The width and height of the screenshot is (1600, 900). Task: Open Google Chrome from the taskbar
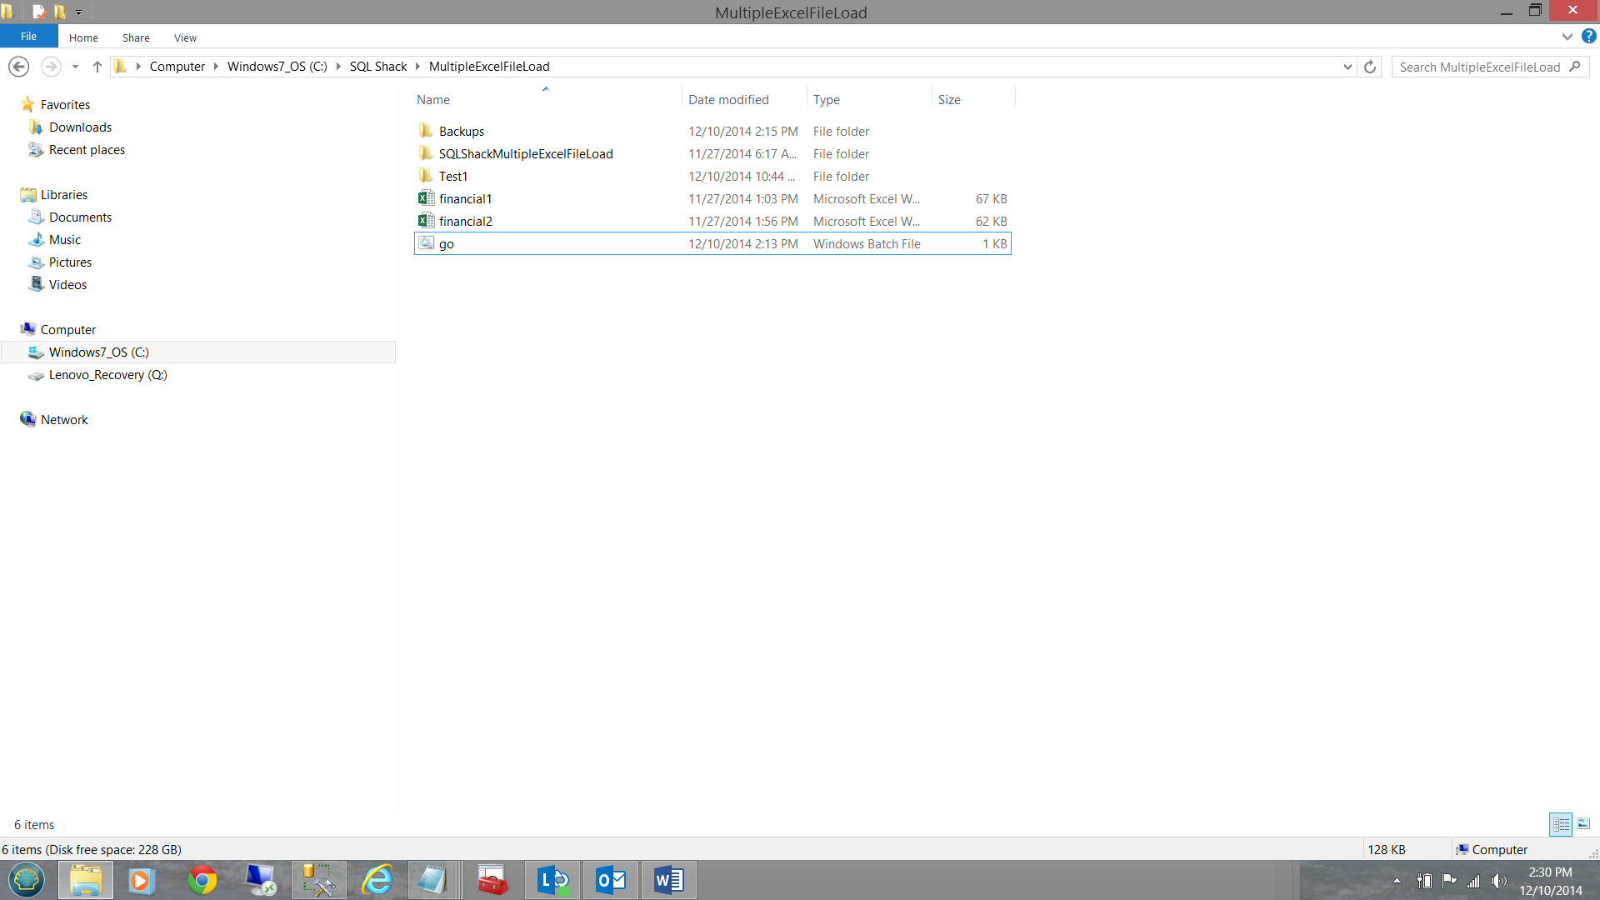[x=202, y=880]
